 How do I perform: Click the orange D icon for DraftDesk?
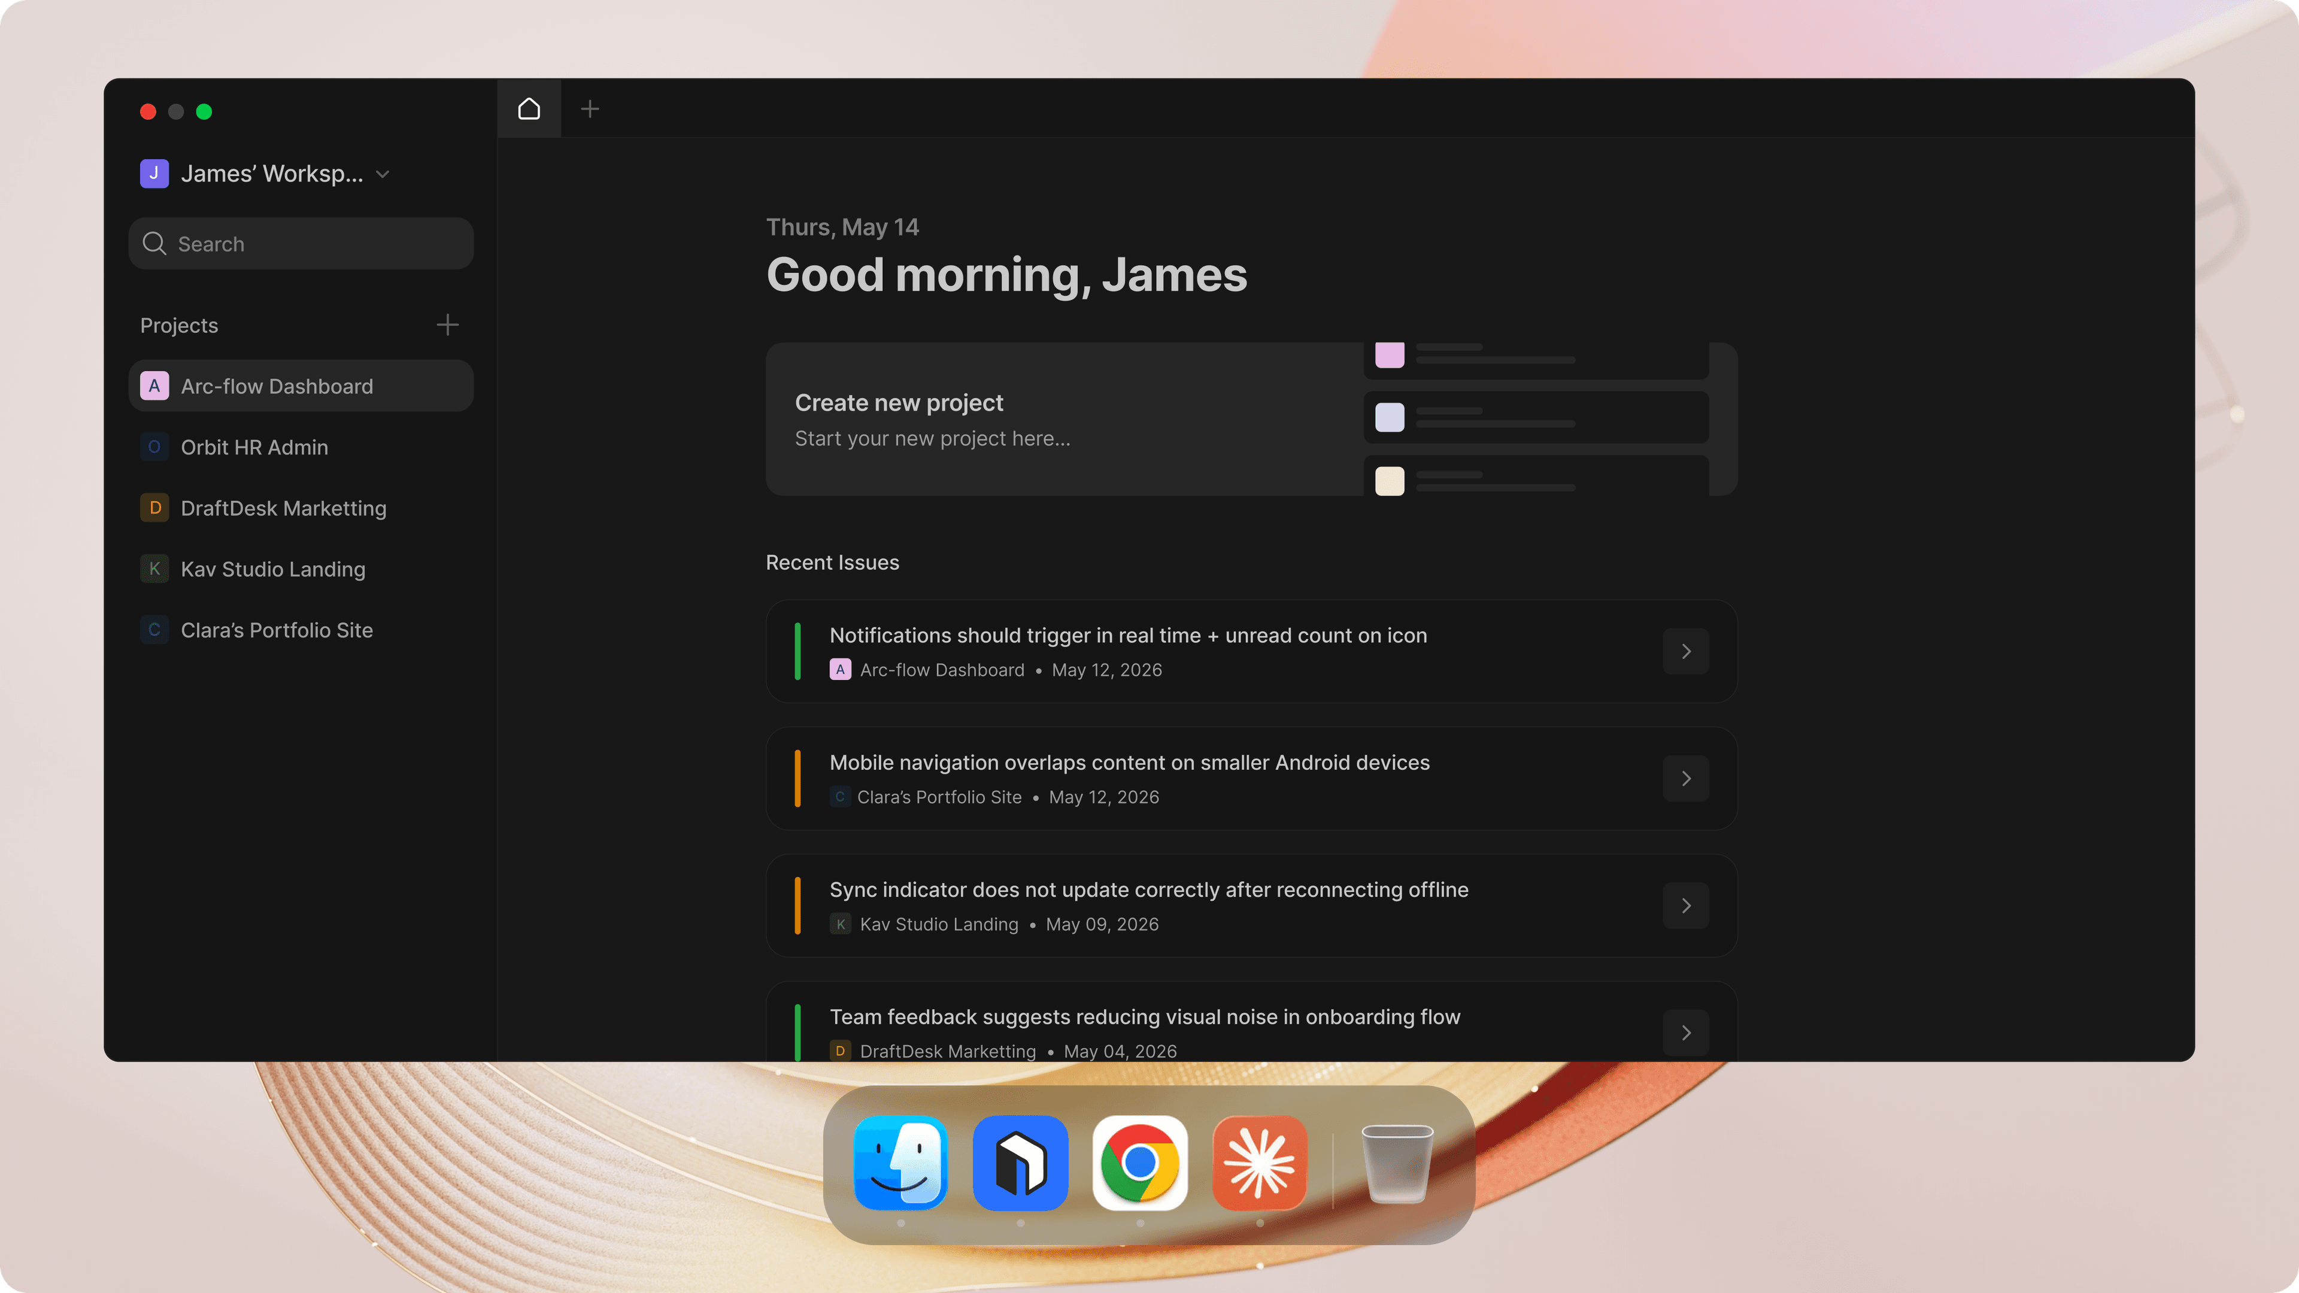tap(153, 508)
